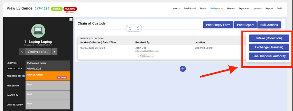This screenshot has width=293, height=111.
Task: Click Assigned To help question icon
Action: (23, 76)
